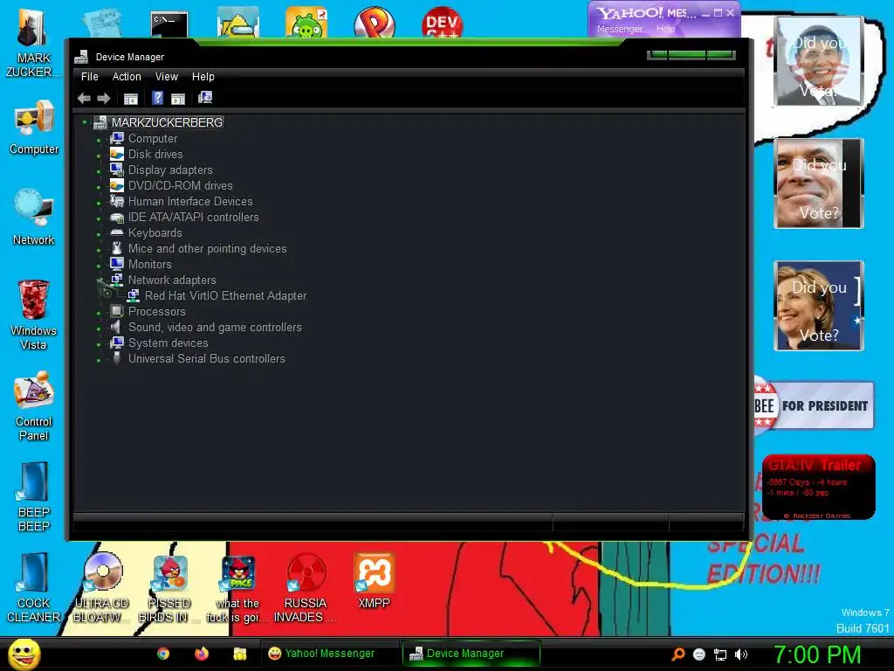Launch Firefox from the taskbar
The image size is (894, 671).
[202, 654]
